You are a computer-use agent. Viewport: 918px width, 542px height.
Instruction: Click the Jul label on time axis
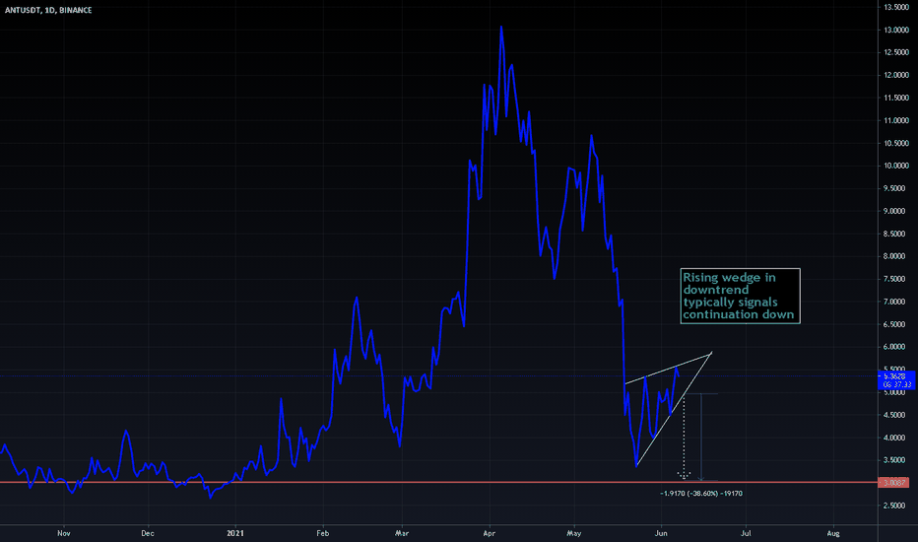click(x=746, y=533)
